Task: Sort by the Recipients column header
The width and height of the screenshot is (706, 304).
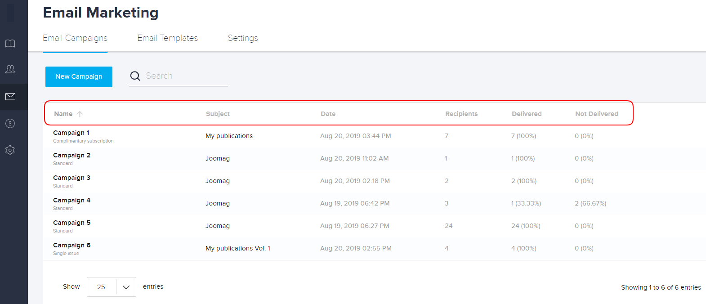Action: 461,114
